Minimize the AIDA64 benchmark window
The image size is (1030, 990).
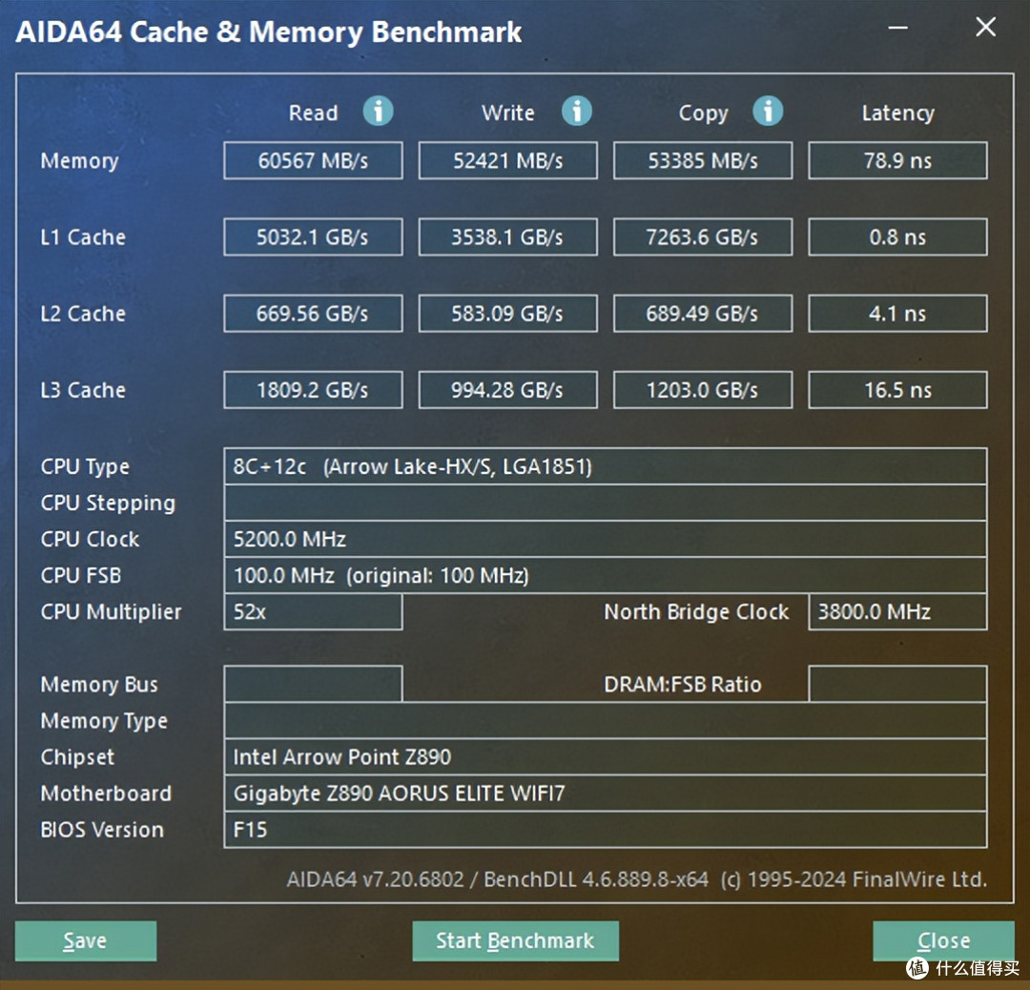click(898, 28)
